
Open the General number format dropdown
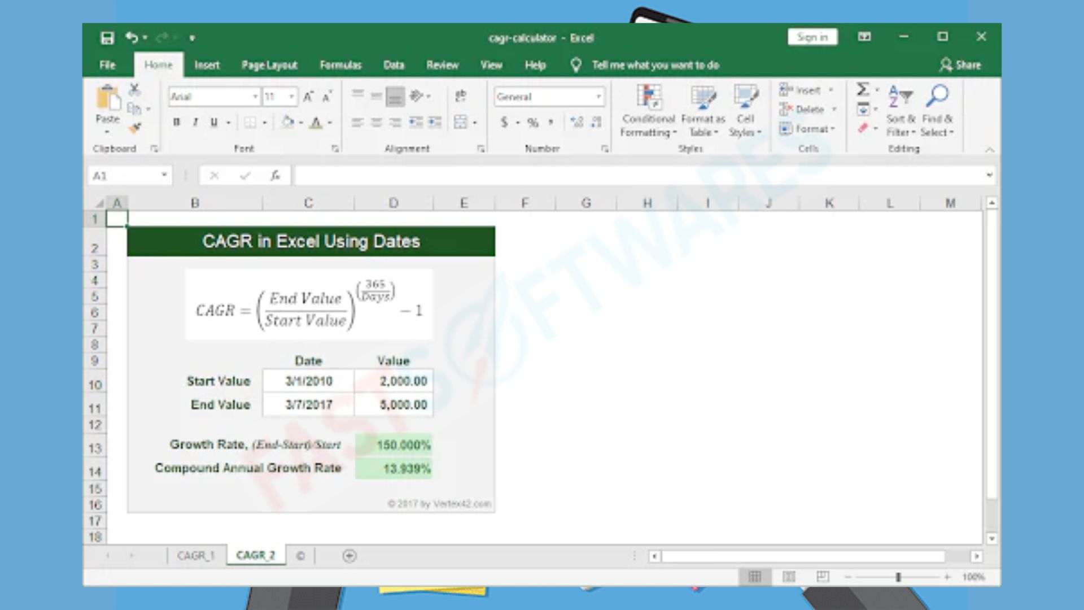point(598,97)
